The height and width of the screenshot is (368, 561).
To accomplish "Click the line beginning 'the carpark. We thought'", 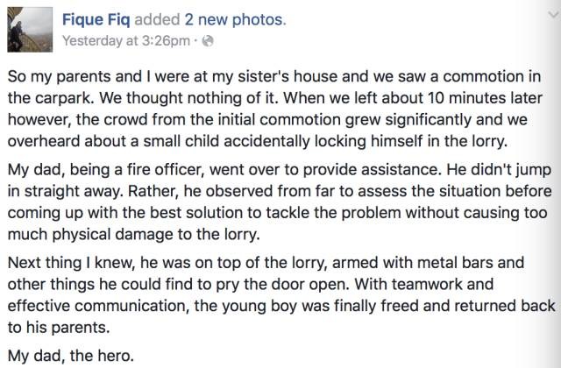I will point(280,98).
